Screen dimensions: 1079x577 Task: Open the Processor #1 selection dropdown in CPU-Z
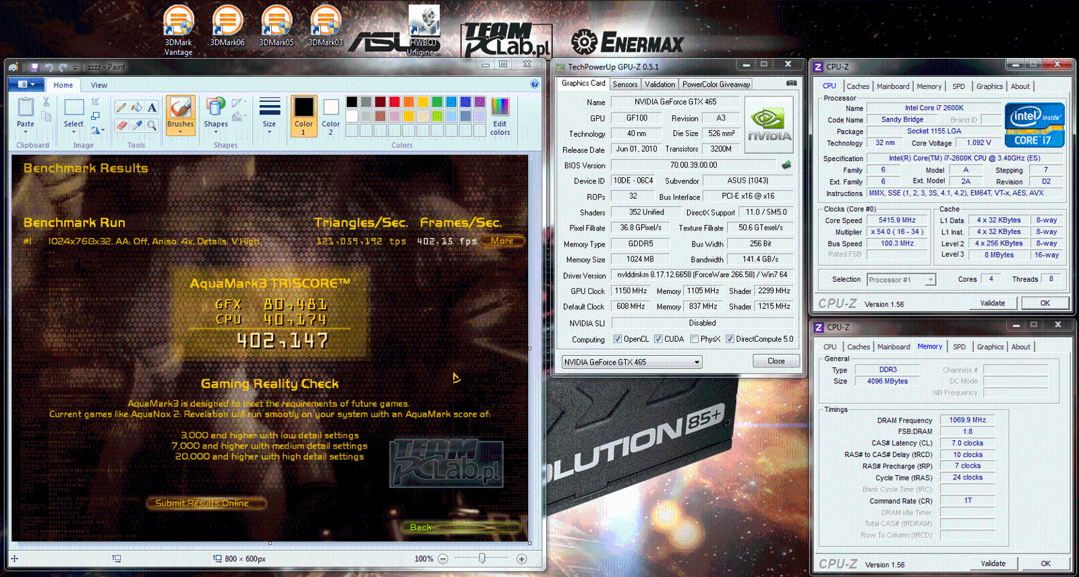coord(901,280)
